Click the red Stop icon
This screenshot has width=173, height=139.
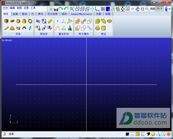(168, 134)
